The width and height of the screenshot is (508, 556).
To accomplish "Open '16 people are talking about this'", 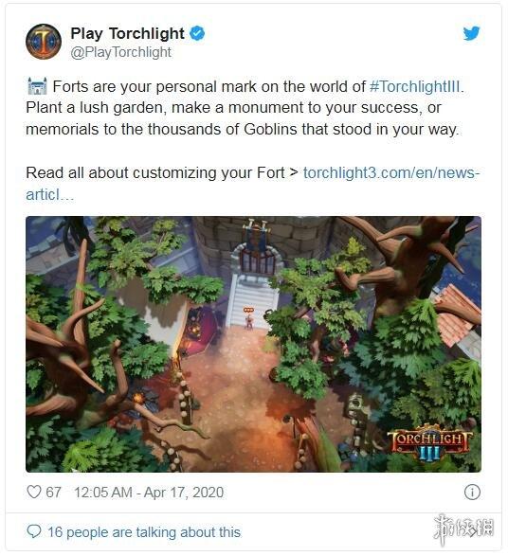I will (144, 532).
